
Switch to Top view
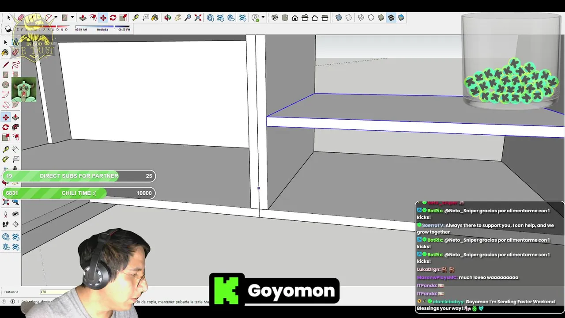tap(285, 18)
